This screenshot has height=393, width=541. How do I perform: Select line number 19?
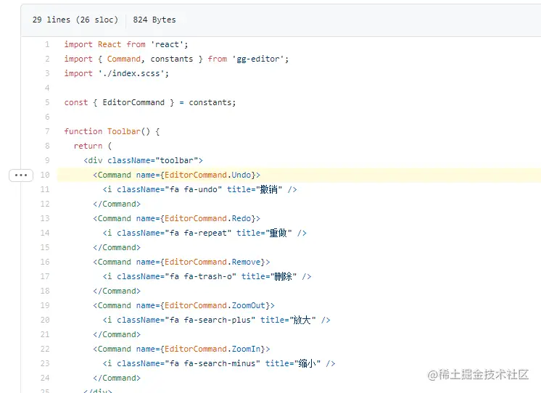pos(45,305)
